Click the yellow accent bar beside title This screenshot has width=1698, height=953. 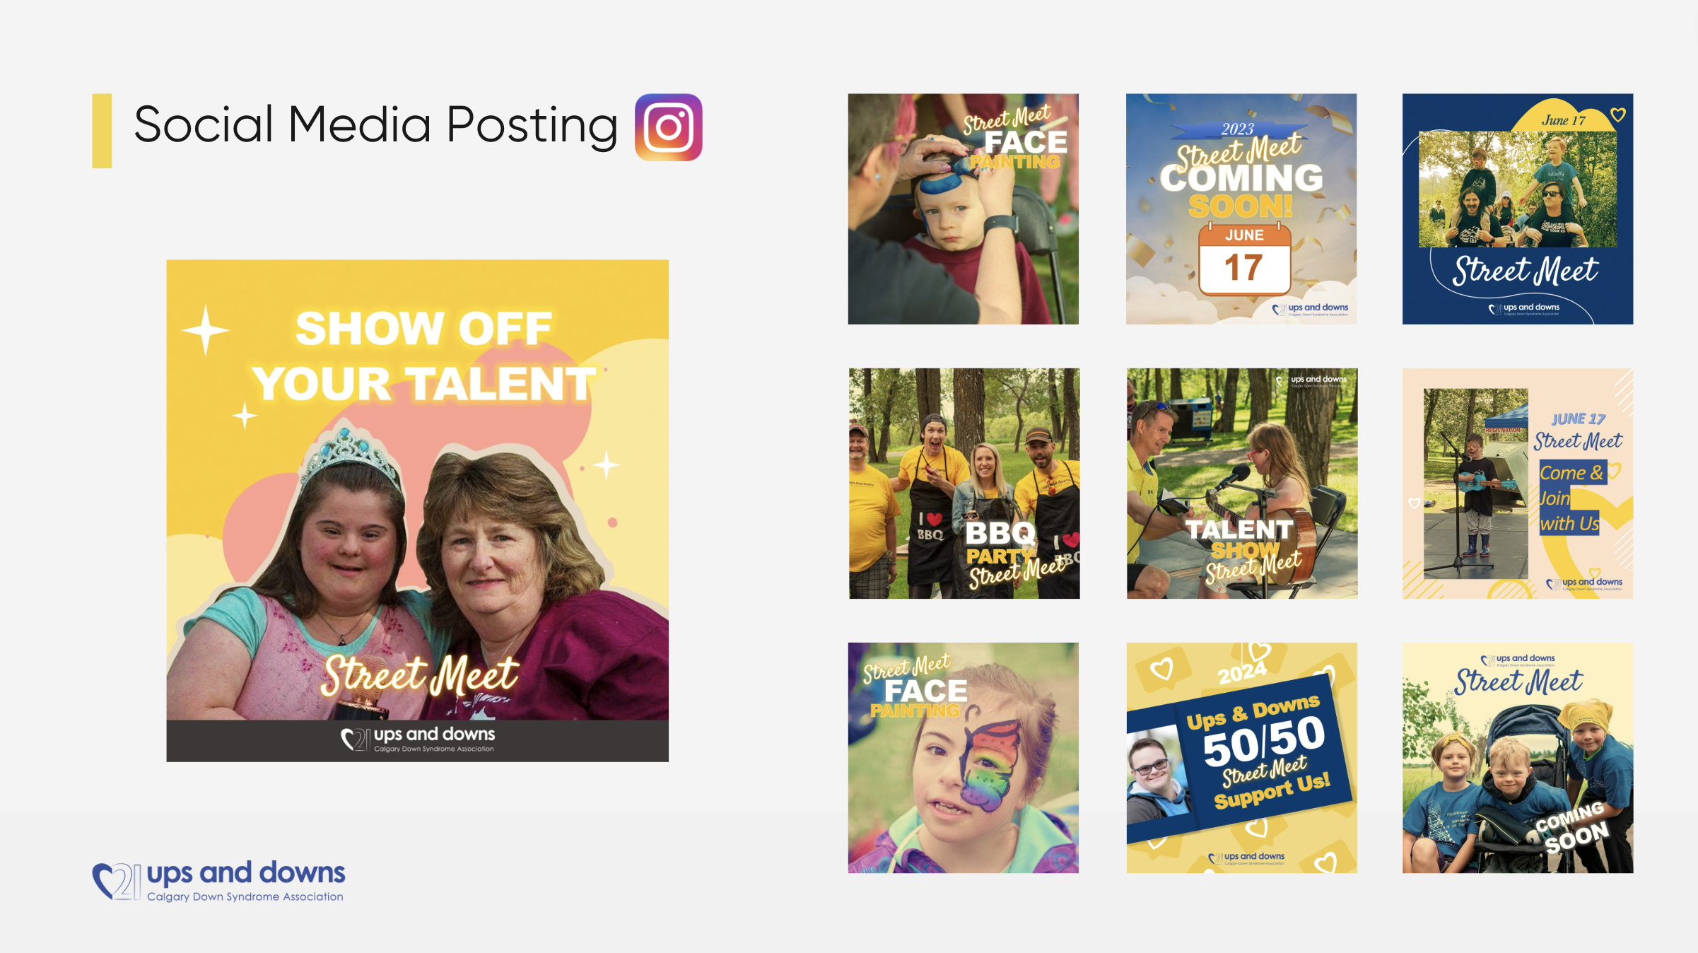[102, 131]
